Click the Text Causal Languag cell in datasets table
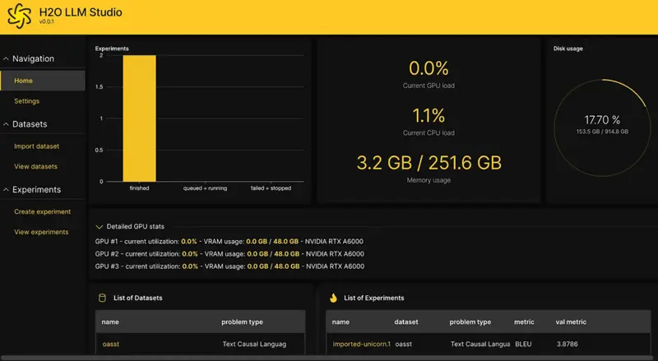This screenshot has width=658, height=361. (x=254, y=344)
